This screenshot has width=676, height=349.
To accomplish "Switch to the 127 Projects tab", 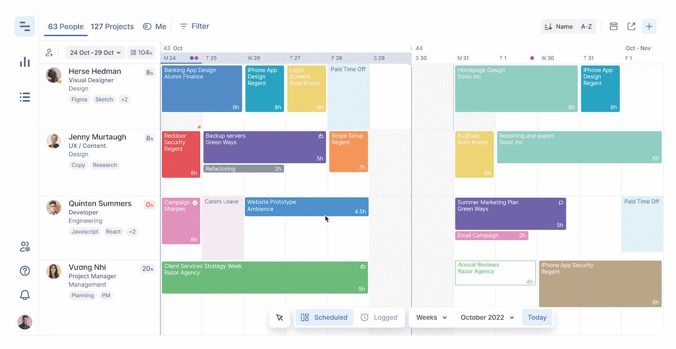I will tap(112, 26).
